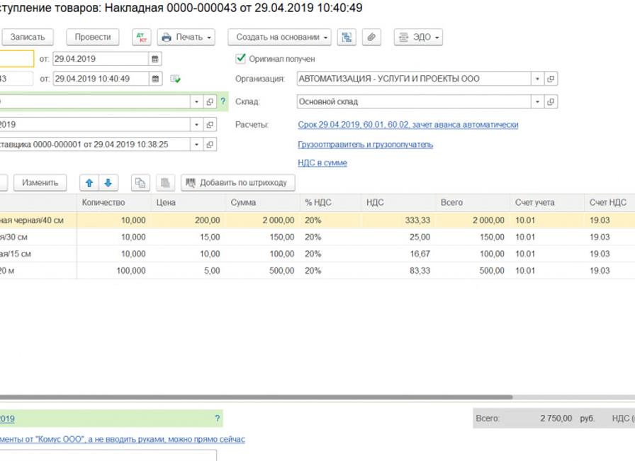
Task: Click the Изменить button
Action: [40, 183]
